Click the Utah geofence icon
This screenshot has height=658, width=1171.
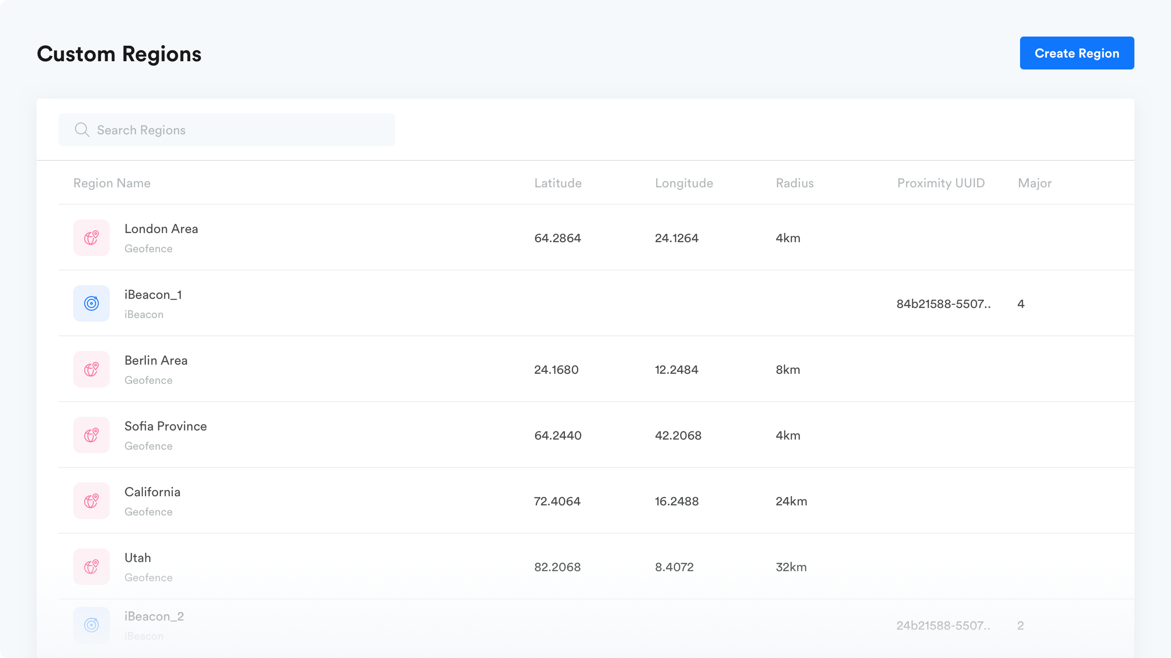pyautogui.click(x=91, y=567)
